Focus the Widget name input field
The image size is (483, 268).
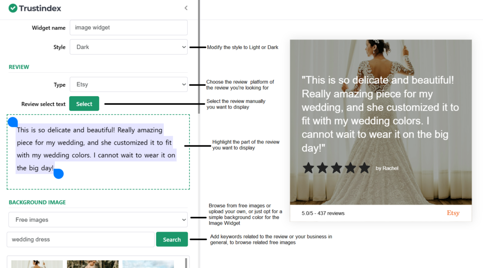[128, 27]
